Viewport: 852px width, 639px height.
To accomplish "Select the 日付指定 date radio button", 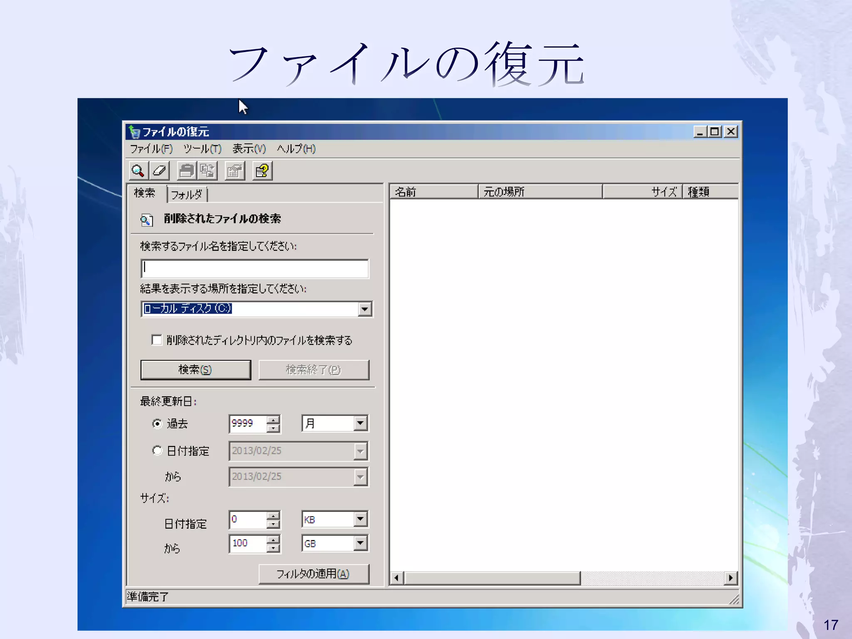I will coord(157,450).
